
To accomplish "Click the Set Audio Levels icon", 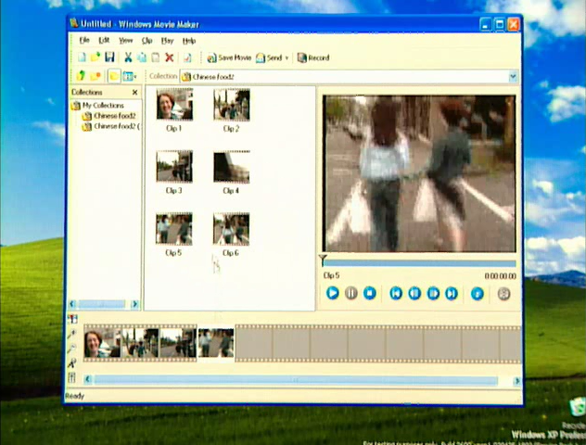I will tap(71, 378).
